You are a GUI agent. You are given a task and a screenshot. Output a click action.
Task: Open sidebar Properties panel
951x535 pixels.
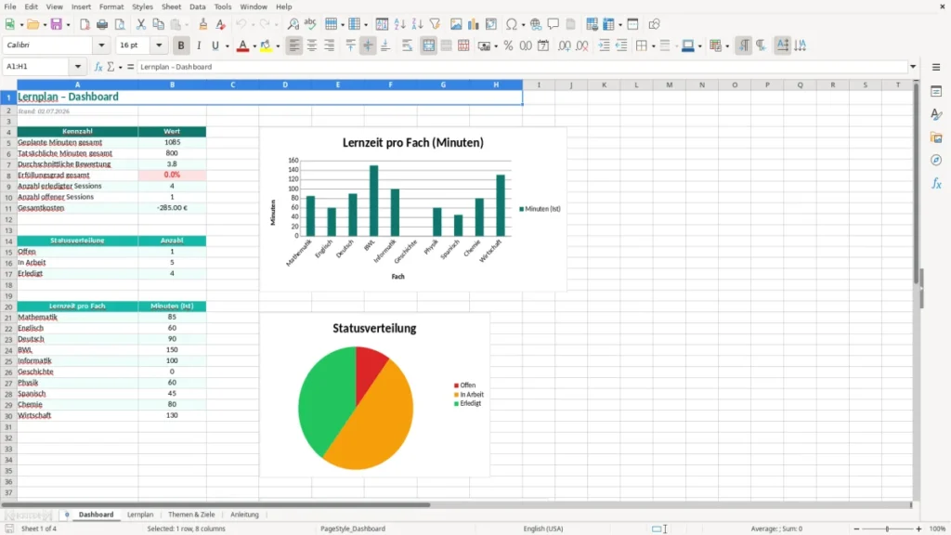(936, 91)
